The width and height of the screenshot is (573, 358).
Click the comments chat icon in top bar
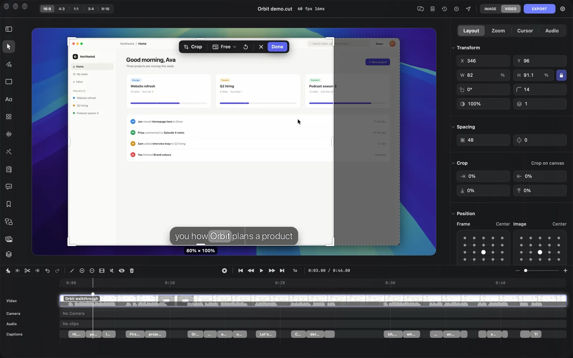coord(420,9)
